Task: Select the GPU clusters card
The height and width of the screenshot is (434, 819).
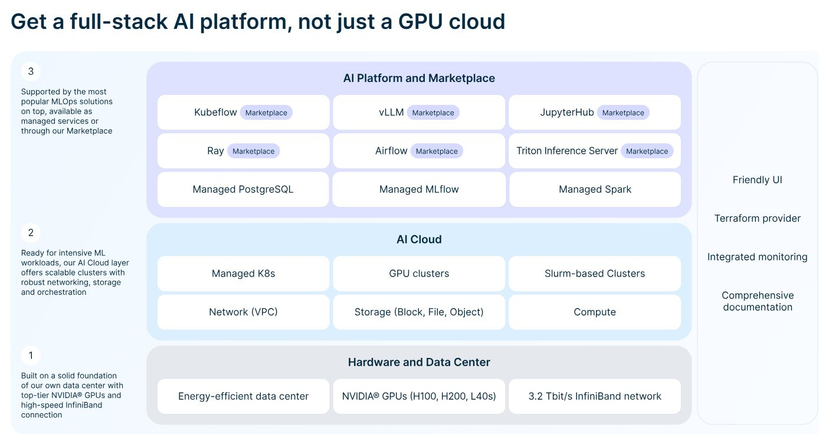Action: click(419, 274)
